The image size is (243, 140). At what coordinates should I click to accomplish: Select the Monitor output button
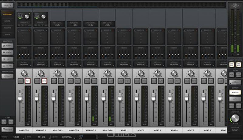tap(235, 92)
